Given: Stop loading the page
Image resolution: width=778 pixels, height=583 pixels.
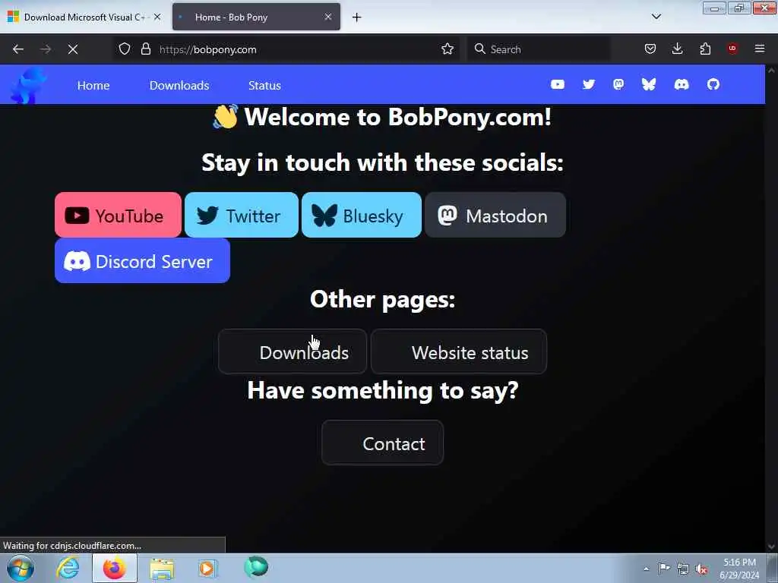Looking at the screenshot, I should point(72,49).
